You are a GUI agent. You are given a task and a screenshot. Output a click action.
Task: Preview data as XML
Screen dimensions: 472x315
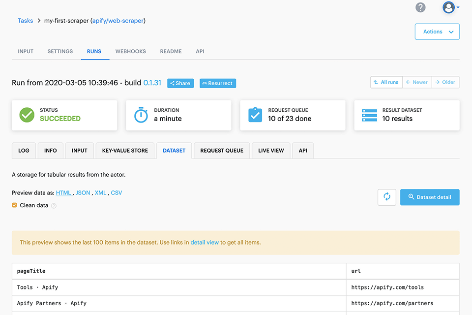click(x=100, y=193)
